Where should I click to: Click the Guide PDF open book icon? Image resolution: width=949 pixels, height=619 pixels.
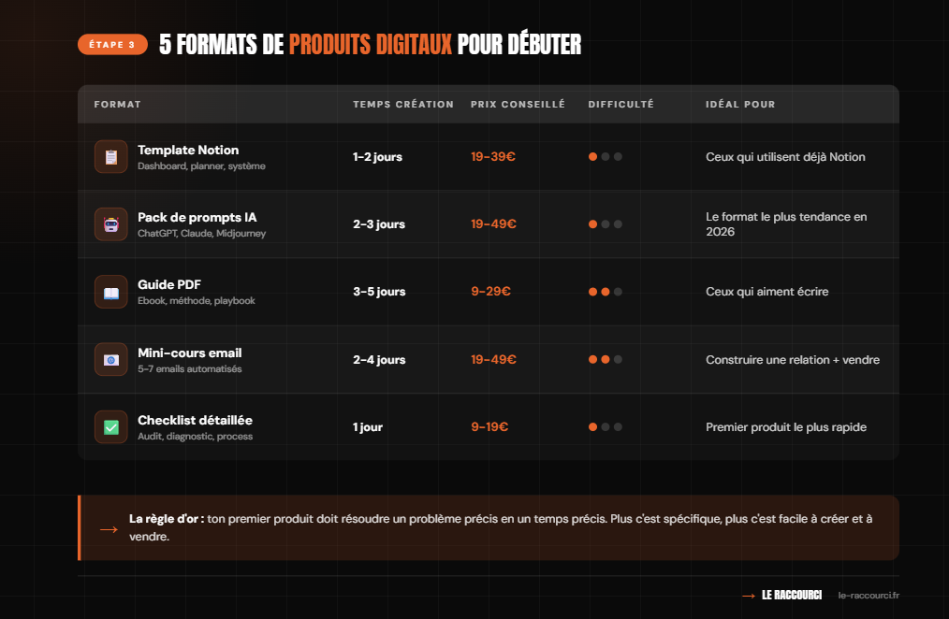click(x=110, y=292)
